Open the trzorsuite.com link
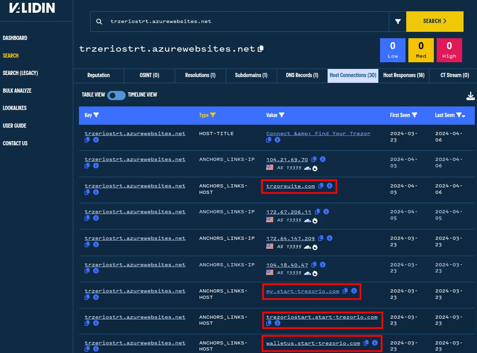Viewport: 477px width, 353px height. coord(291,186)
